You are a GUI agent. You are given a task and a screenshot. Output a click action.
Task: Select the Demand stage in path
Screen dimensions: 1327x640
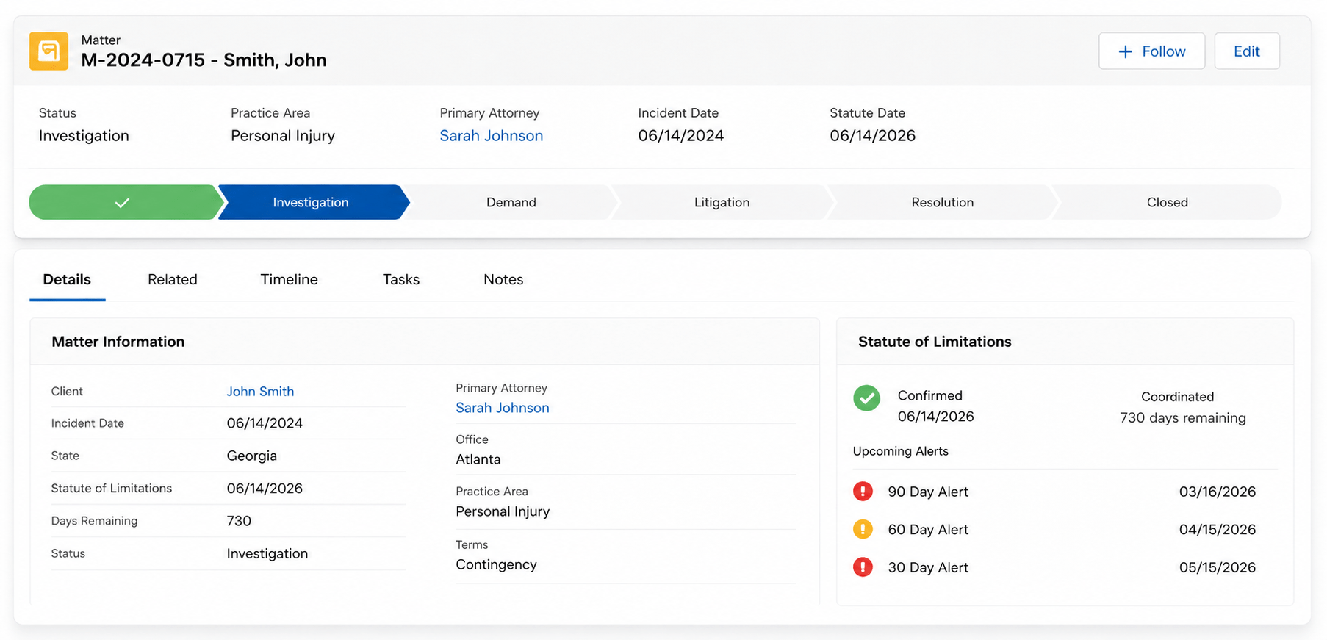(x=511, y=202)
